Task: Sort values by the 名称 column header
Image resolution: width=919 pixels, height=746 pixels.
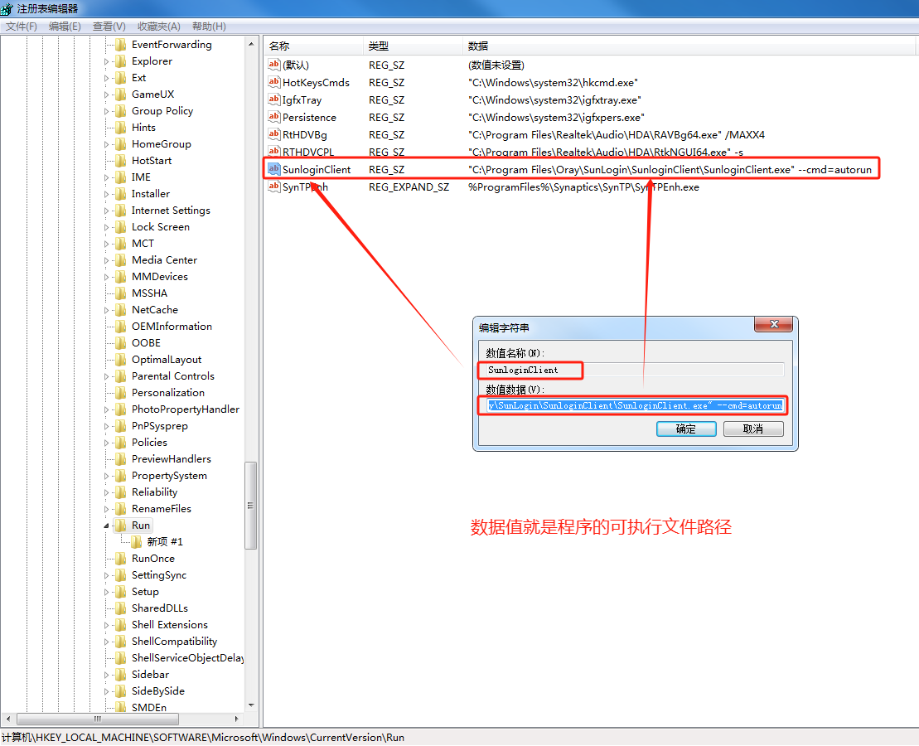Action: 313,46
